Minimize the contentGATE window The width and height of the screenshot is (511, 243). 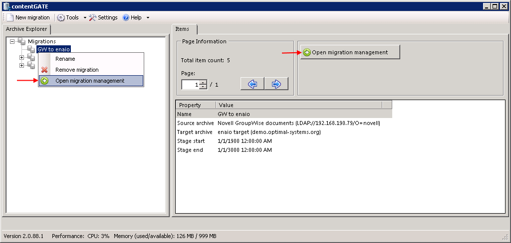click(487, 6)
